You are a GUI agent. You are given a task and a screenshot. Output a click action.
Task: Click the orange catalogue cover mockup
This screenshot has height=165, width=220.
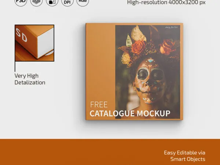[134, 71]
